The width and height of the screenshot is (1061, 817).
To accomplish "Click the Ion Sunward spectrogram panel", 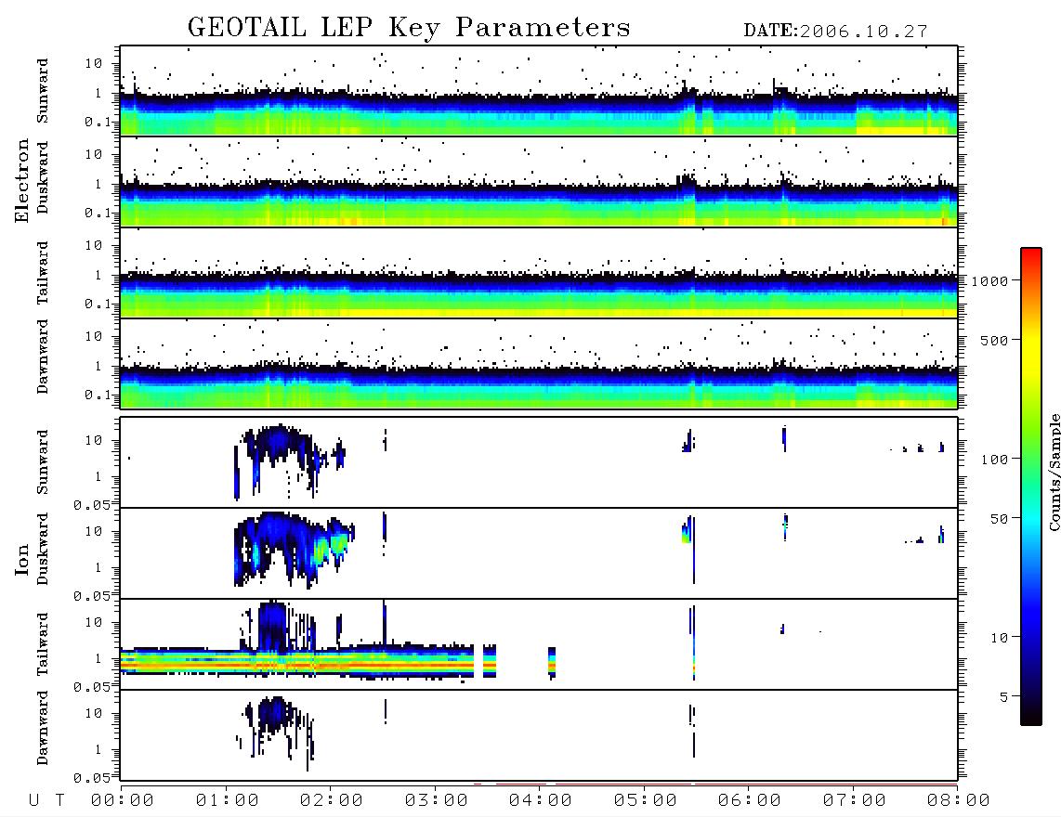I will (539, 462).
